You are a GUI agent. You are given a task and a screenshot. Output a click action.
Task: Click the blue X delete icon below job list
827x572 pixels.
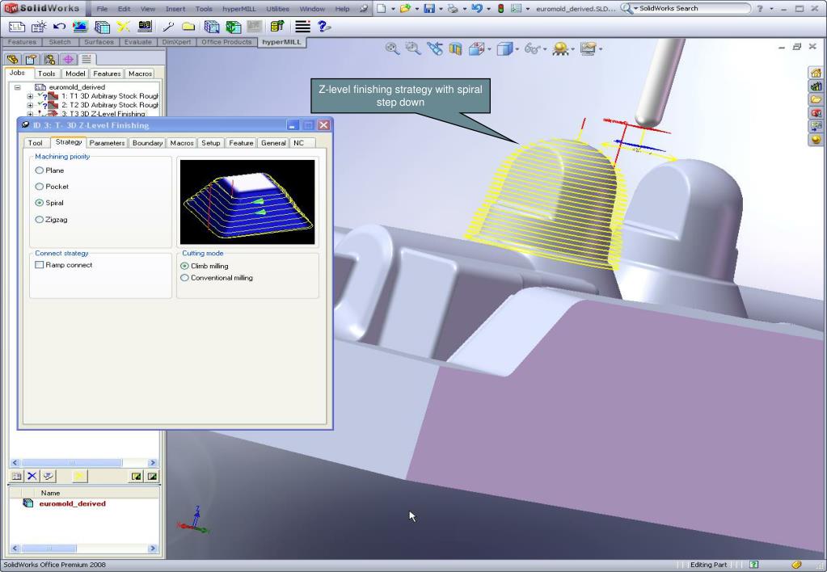click(x=32, y=476)
